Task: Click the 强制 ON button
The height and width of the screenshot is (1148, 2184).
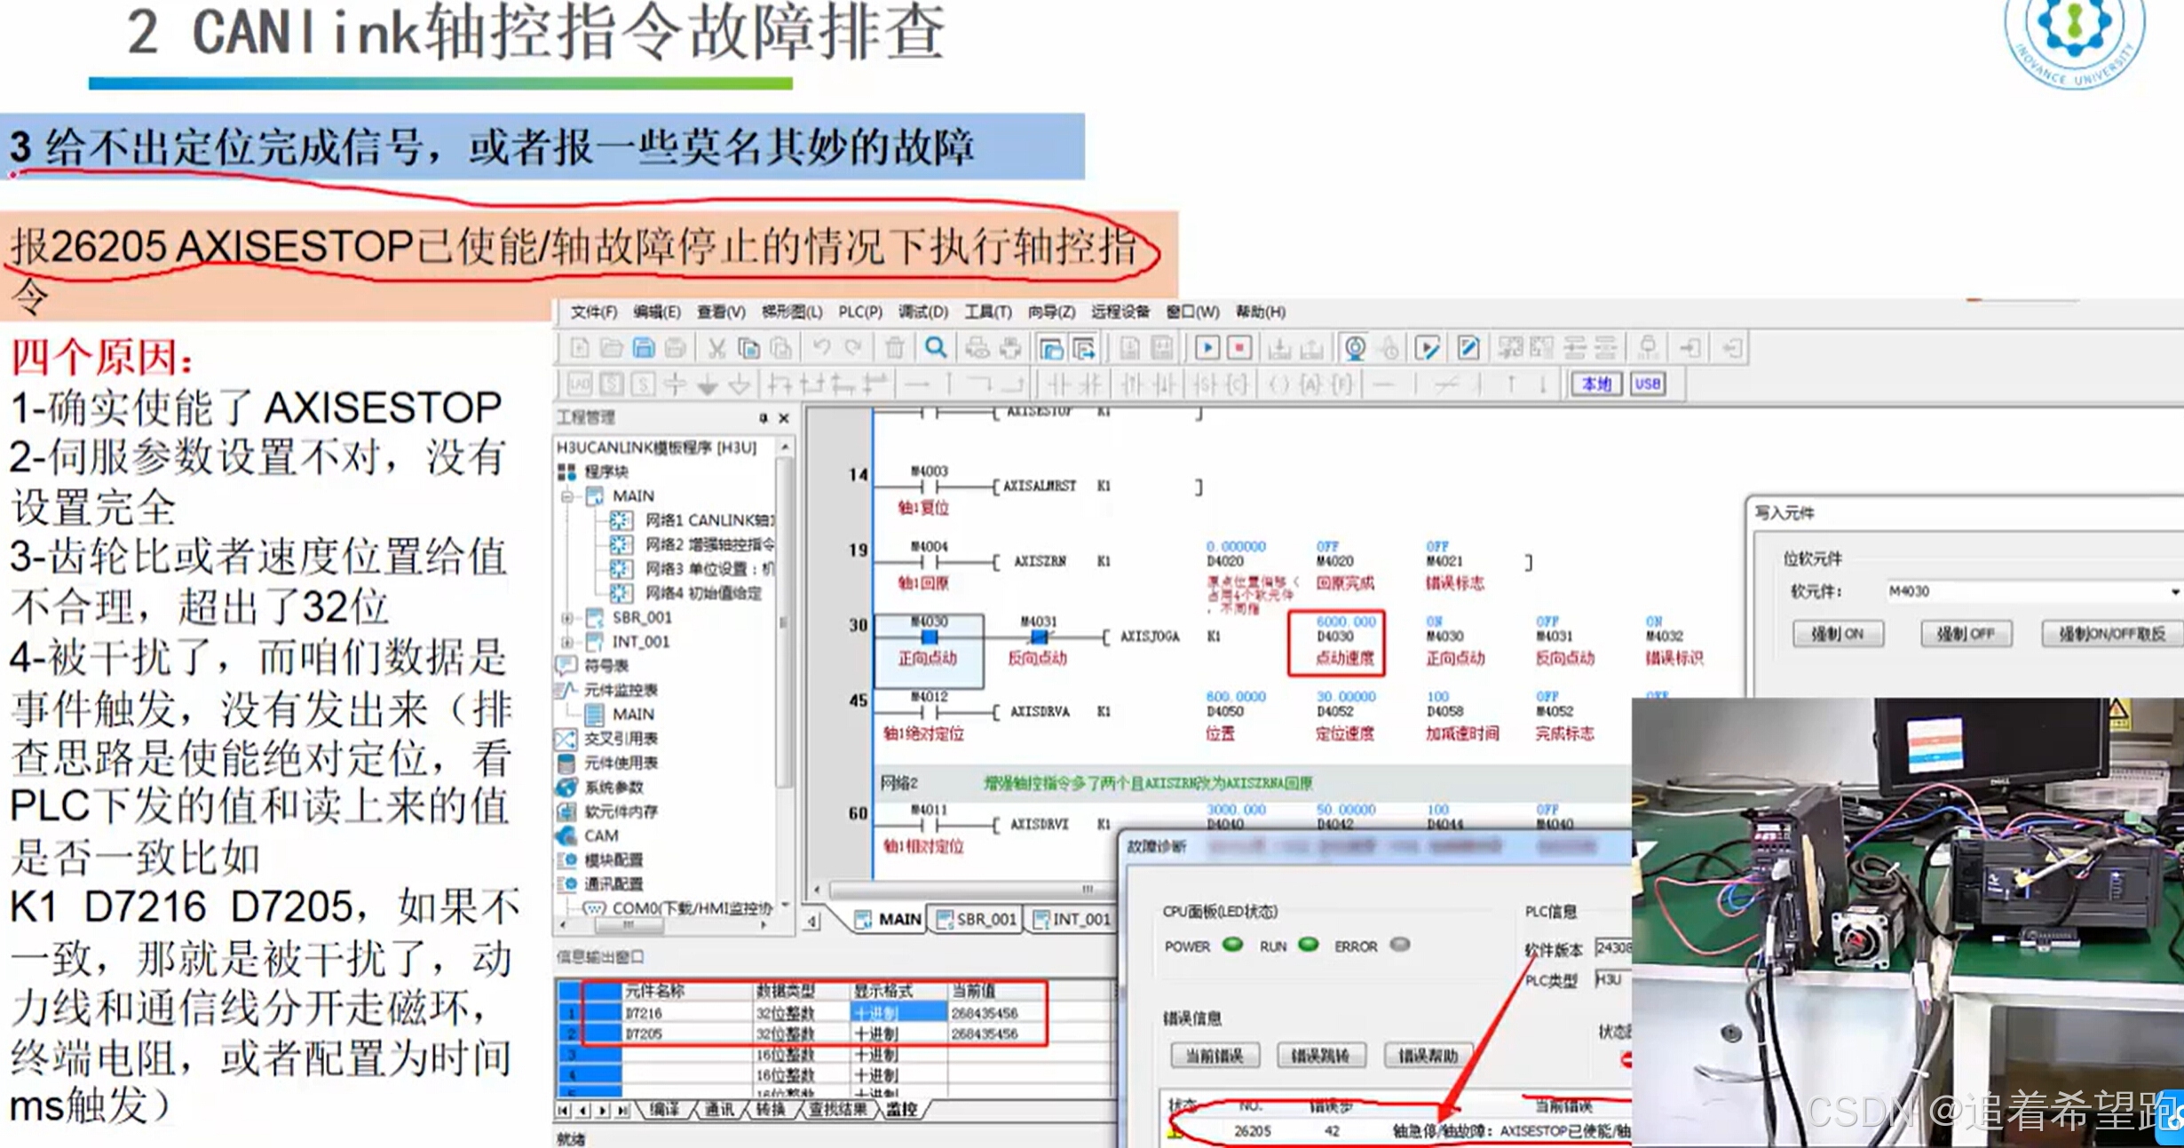Action: click(1837, 634)
